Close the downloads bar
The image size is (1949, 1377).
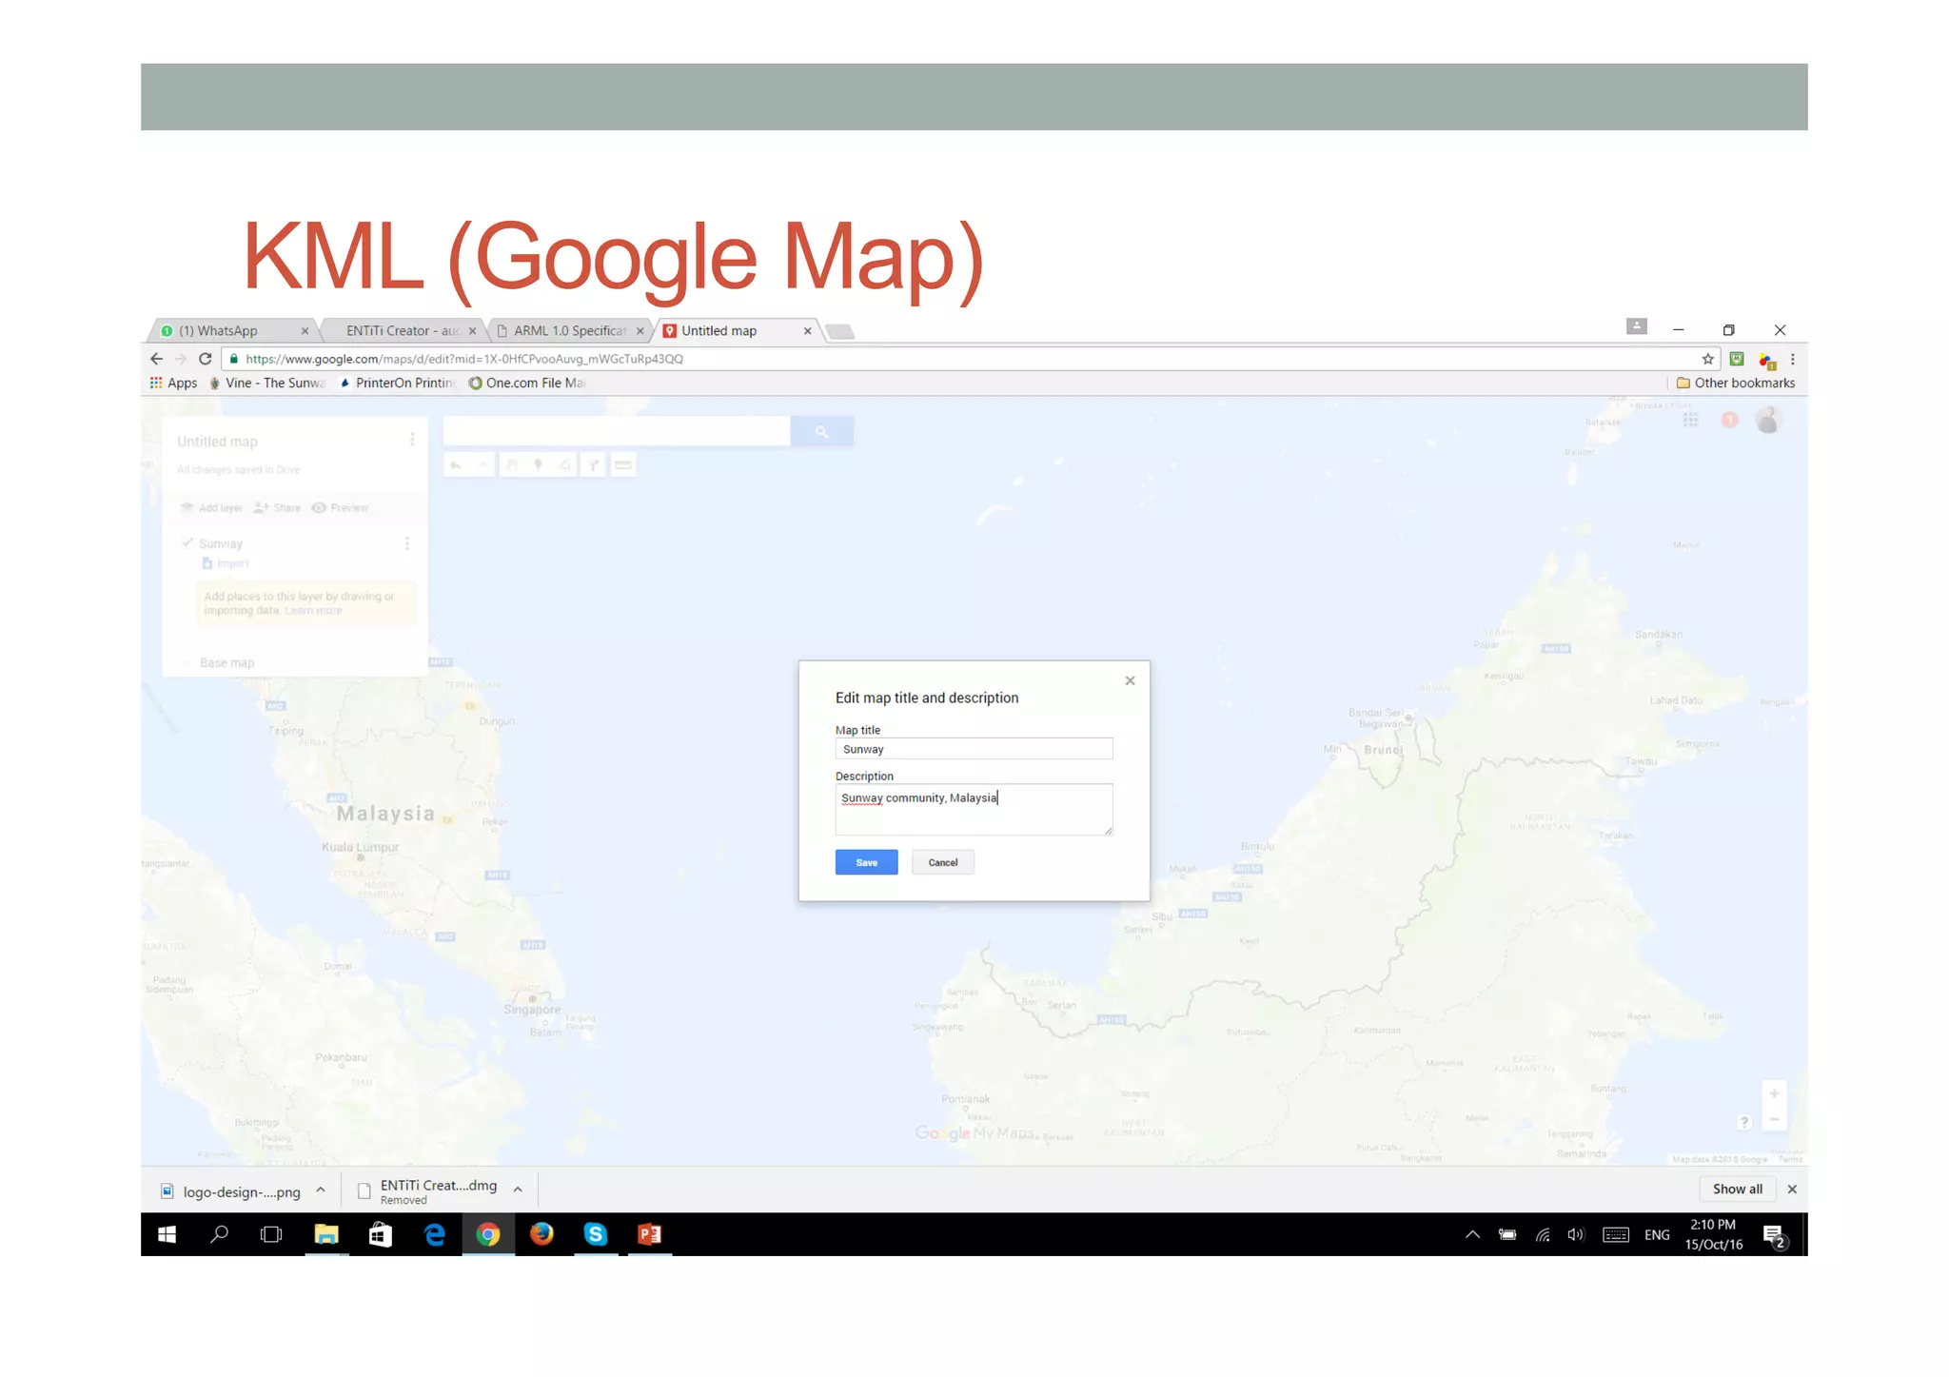pos(1792,1189)
